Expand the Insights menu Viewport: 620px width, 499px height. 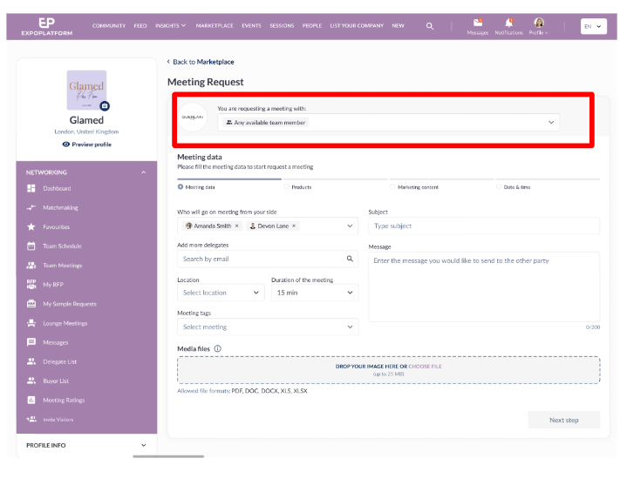(170, 25)
